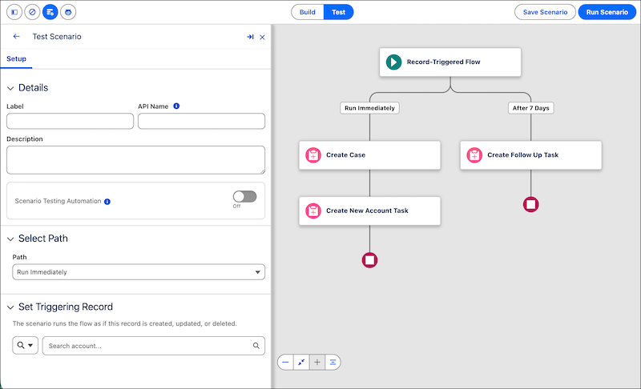Open Scenario Testing Automation info icon
641x389 pixels.
point(107,201)
